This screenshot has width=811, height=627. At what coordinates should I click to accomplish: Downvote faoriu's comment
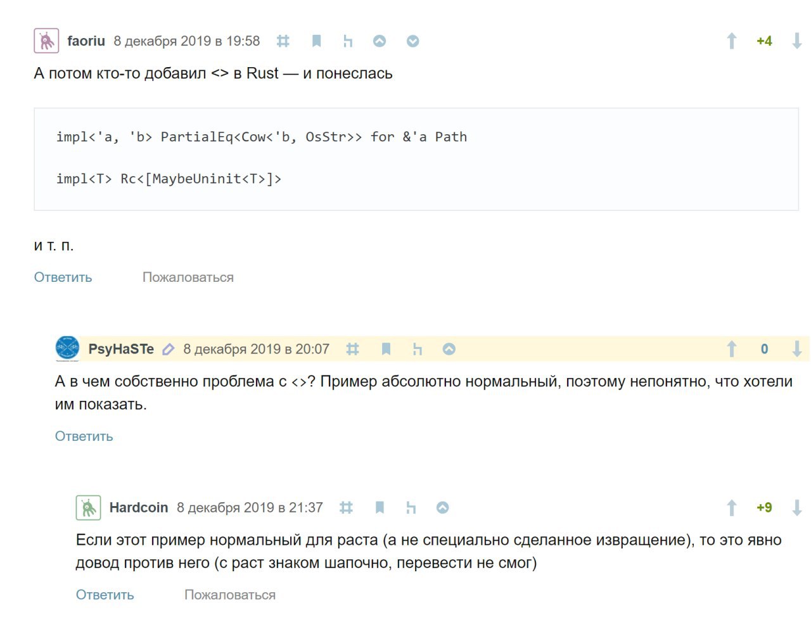pos(797,41)
